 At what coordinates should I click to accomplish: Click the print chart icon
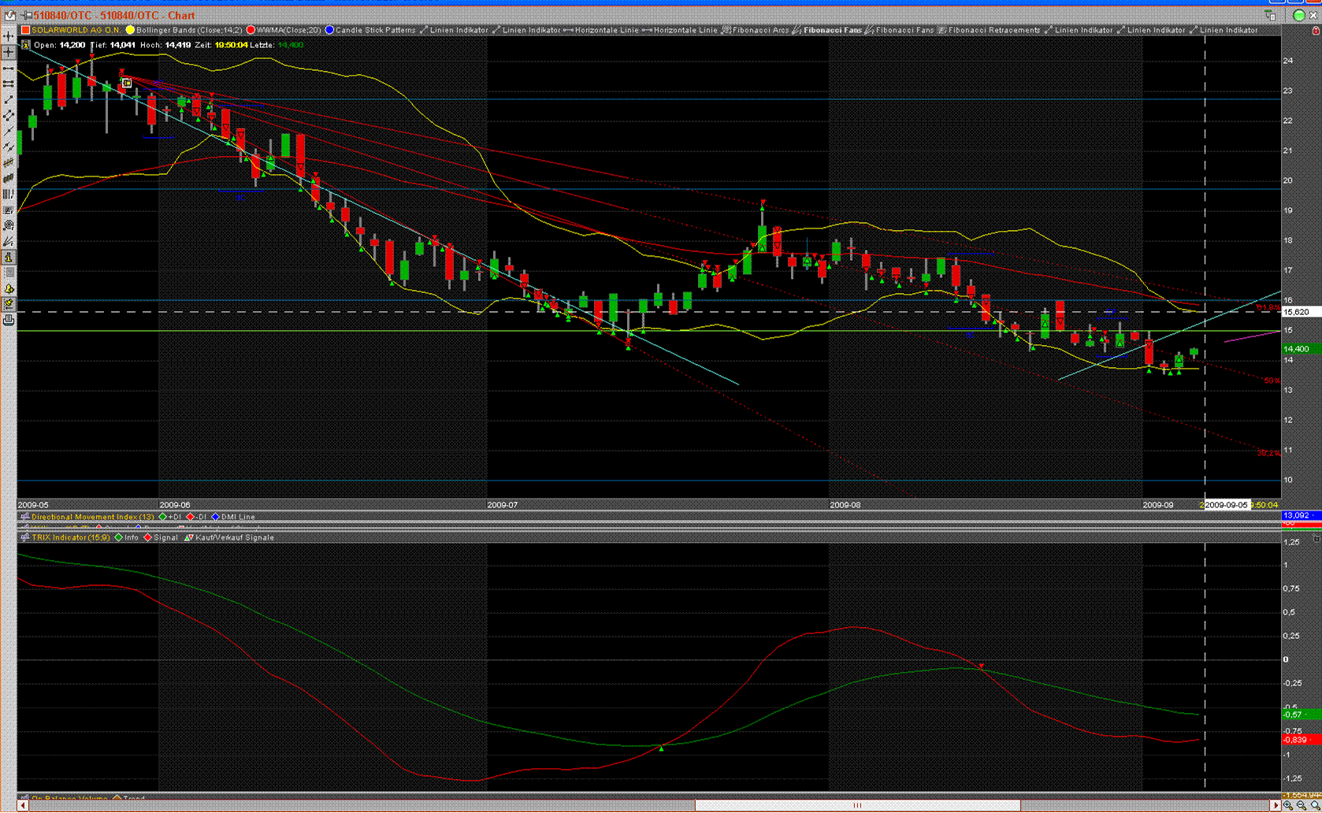[x=9, y=320]
